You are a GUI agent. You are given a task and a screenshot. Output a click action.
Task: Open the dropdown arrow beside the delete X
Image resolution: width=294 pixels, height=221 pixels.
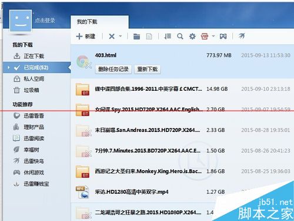coord(121,36)
